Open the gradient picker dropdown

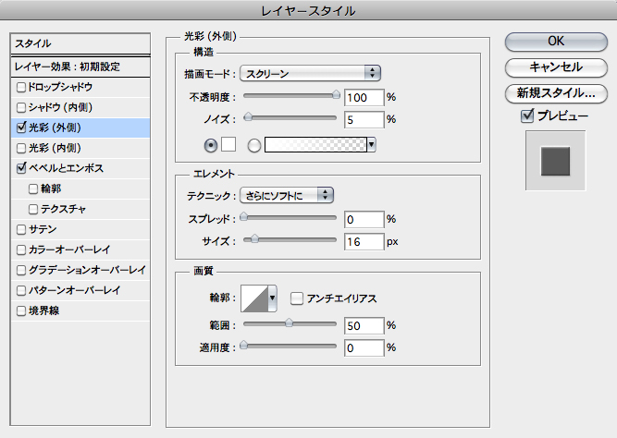click(x=371, y=145)
